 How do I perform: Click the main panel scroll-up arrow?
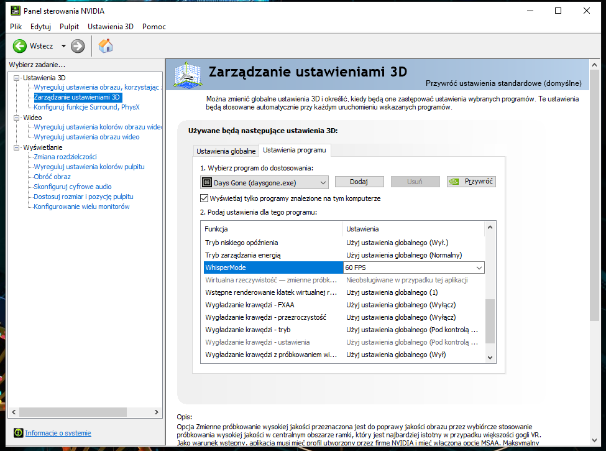coord(594,65)
